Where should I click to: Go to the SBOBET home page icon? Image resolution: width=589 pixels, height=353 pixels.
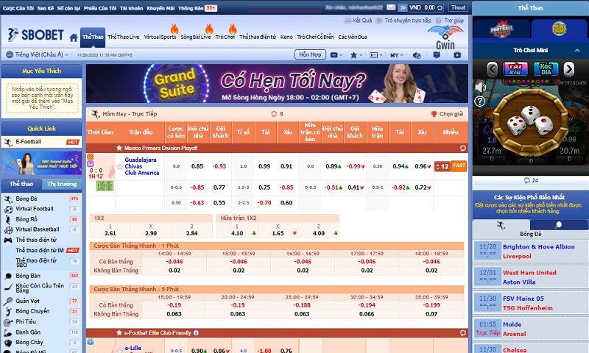coord(74,38)
